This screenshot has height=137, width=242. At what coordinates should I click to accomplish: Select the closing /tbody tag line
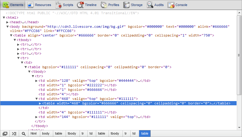[40, 126]
